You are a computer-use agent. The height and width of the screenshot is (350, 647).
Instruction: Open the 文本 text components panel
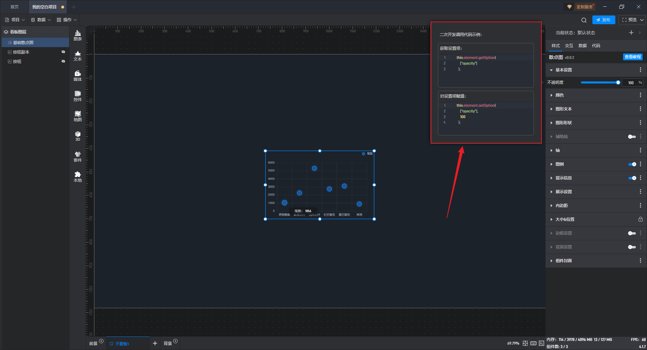coord(78,56)
